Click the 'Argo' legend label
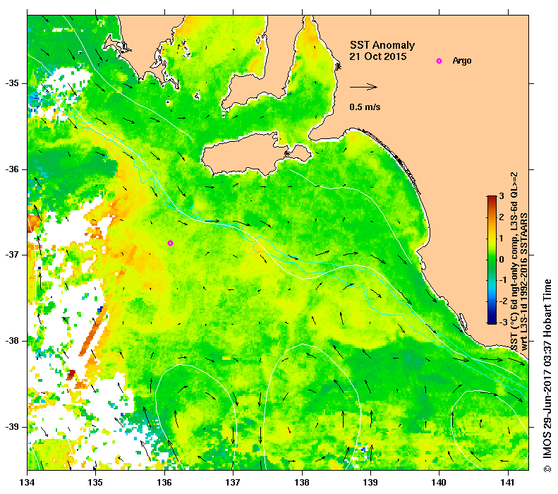 click(461, 61)
